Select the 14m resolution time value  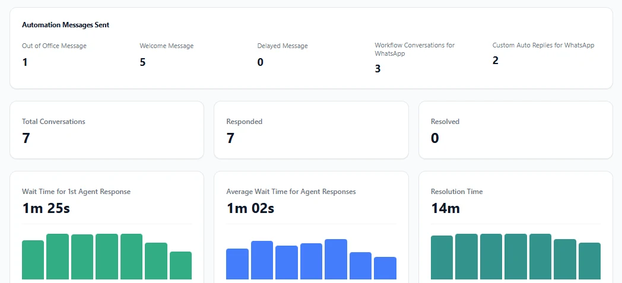pos(446,208)
